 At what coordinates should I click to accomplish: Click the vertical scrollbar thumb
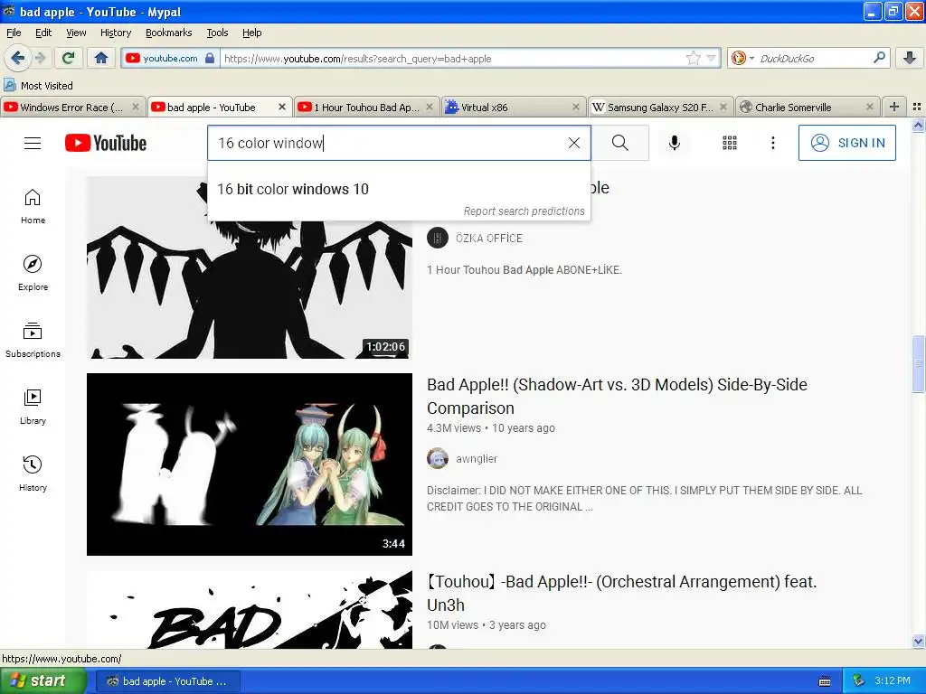[x=918, y=363]
